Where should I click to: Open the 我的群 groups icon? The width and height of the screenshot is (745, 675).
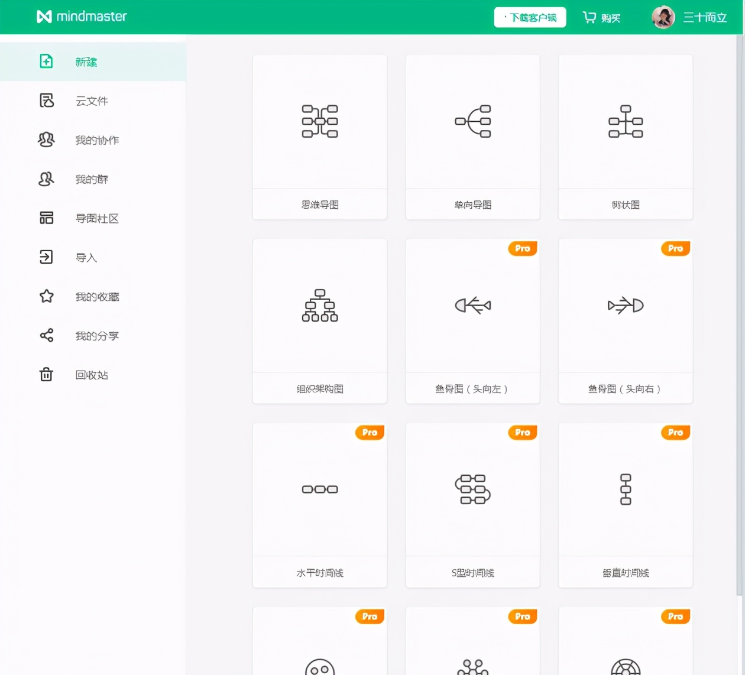pos(46,179)
